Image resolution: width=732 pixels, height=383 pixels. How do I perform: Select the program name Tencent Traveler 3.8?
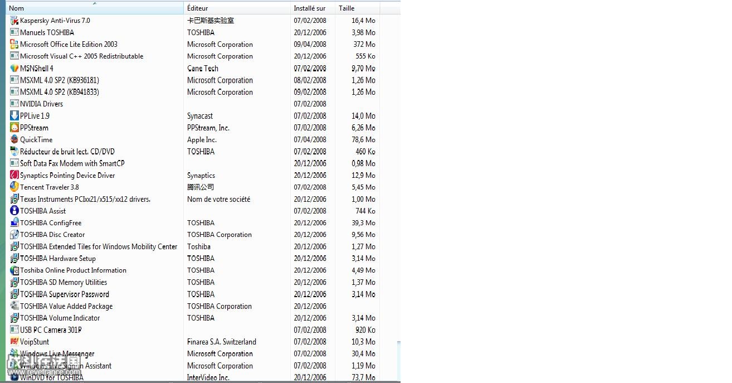pyautogui.click(x=50, y=187)
